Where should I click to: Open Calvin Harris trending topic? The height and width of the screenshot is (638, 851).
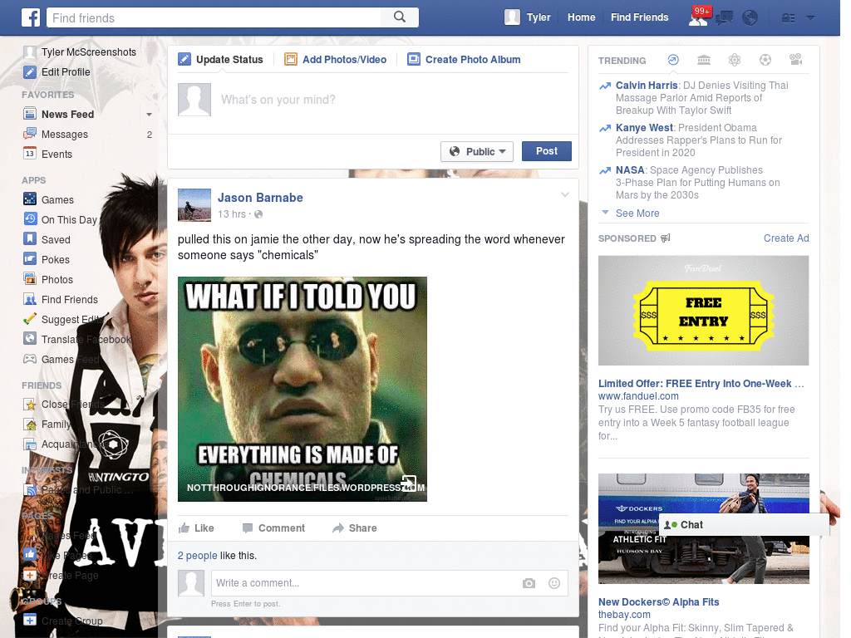coord(647,86)
